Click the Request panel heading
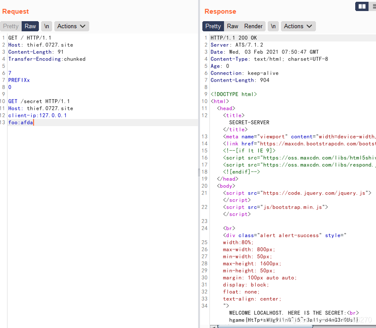Viewport: 376px width, 328px height. click(x=15, y=11)
